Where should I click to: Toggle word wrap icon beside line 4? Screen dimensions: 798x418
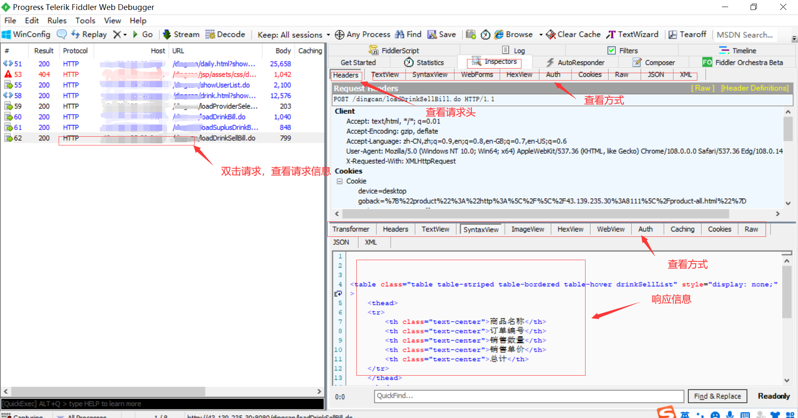pyautogui.click(x=338, y=293)
